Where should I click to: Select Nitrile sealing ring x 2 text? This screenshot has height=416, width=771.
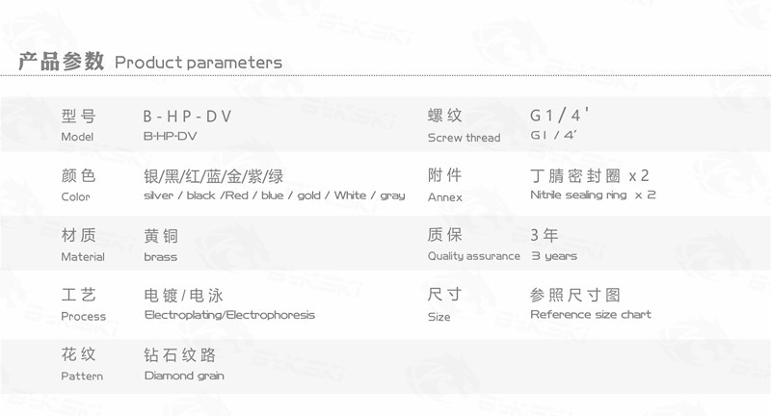coord(593,195)
